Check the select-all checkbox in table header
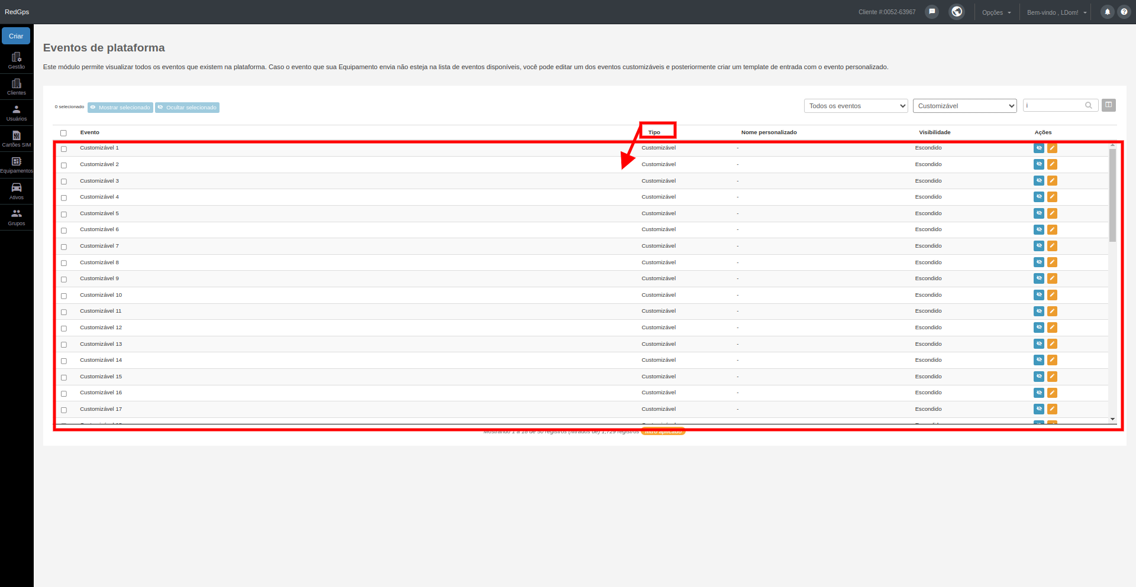The height and width of the screenshot is (587, 1136). point(63,133)
